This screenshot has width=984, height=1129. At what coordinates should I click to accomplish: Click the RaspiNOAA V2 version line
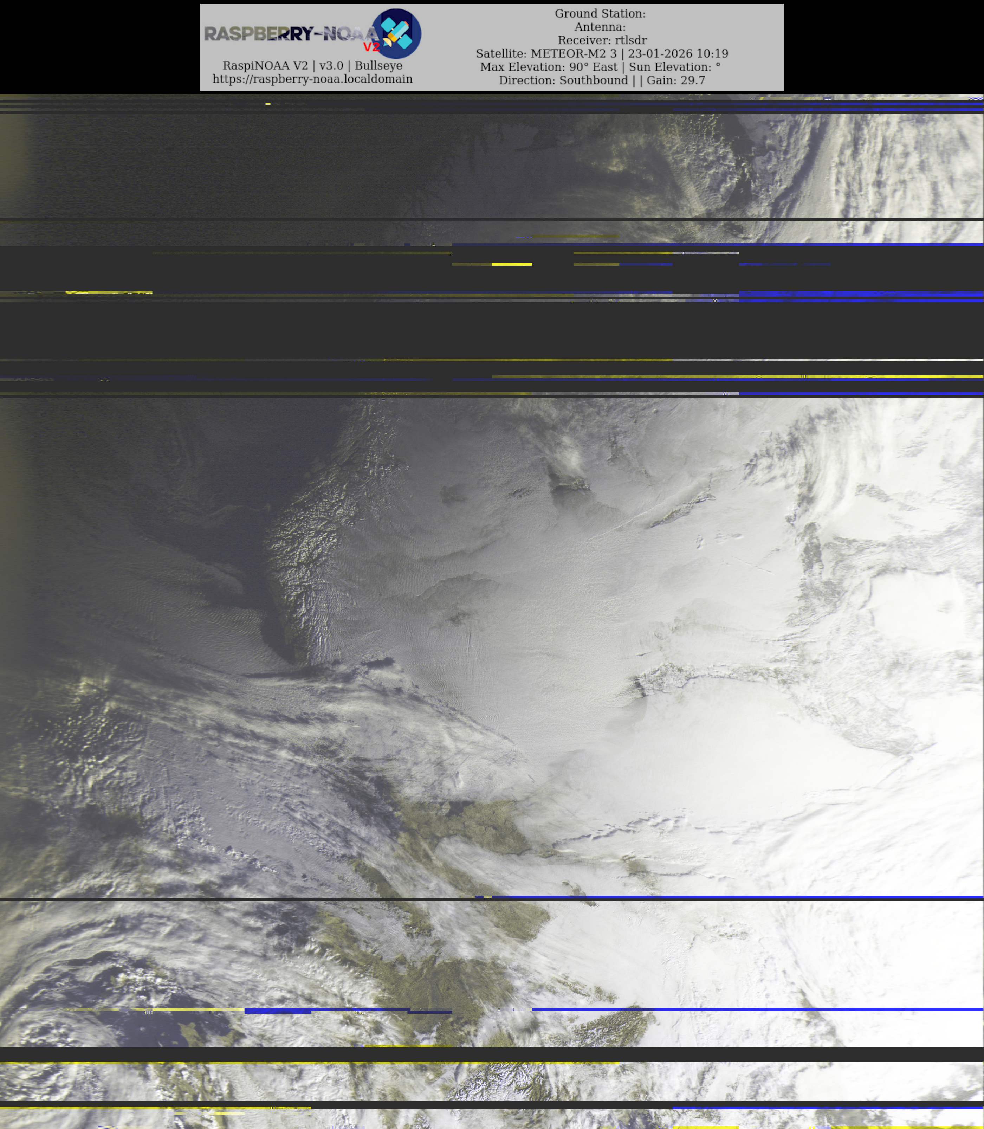(312, 65)
